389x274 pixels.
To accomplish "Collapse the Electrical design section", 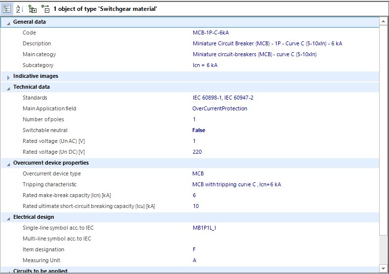I will tap(8, 218).
